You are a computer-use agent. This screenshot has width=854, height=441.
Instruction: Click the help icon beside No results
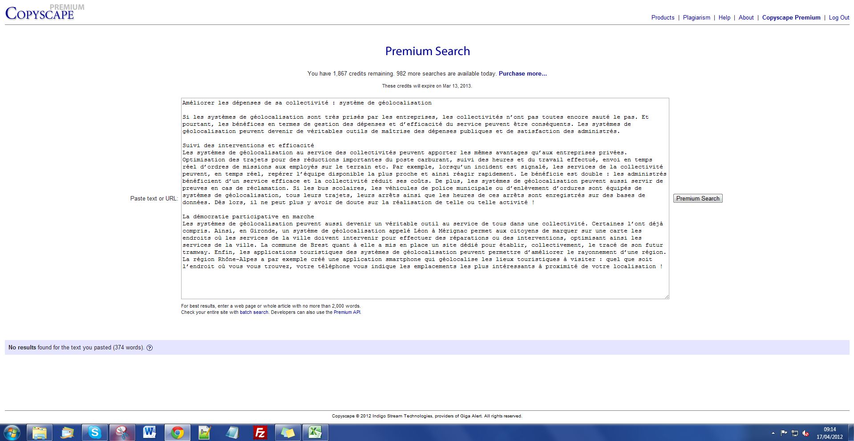(x=150, y=348)
